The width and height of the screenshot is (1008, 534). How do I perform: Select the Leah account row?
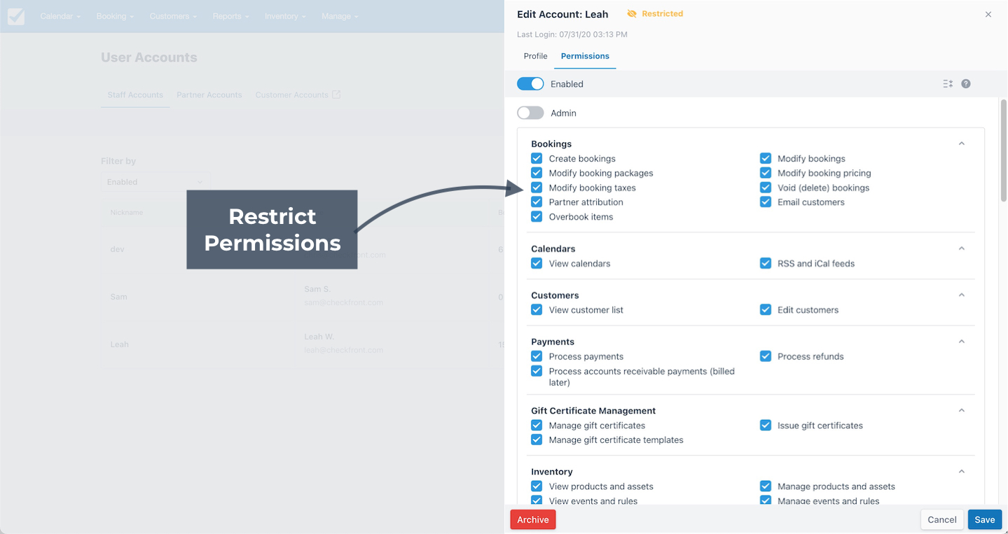(x=303, y=344)
